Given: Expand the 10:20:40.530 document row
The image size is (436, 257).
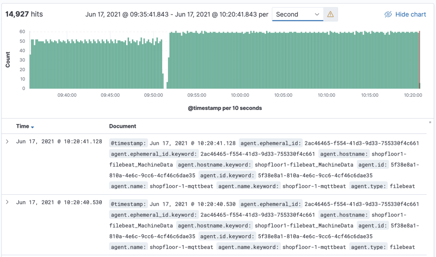Looking at the screenshot, I should pos(7,202).
